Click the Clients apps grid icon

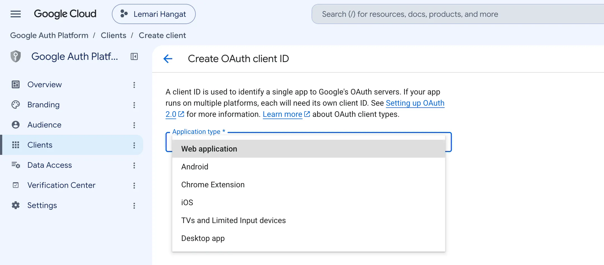point(16,145)
